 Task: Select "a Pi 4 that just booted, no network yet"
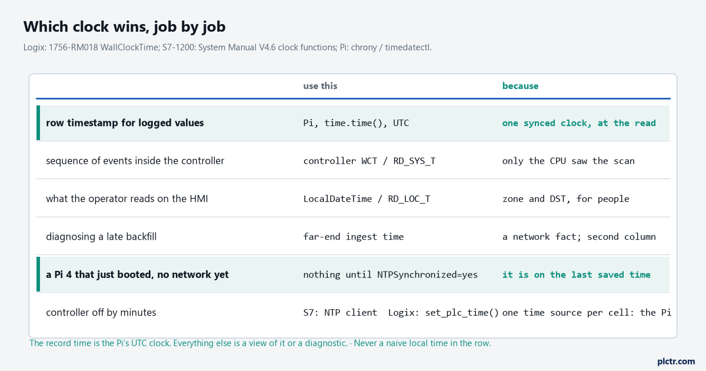pyautogui.click(x=138, y=274)
